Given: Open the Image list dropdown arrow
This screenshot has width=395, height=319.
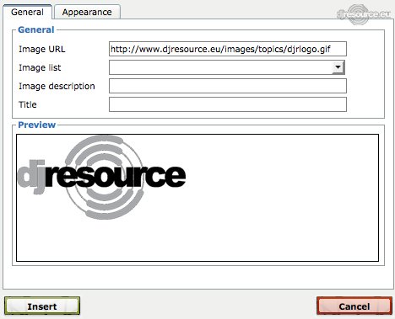Looking at the screenshot, I should pyautogui.click(x=338, y=67).
